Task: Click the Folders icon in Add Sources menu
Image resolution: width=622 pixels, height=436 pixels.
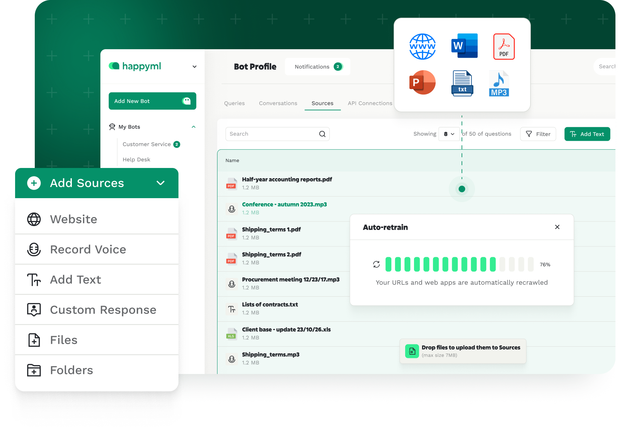Action: point(34,370)
